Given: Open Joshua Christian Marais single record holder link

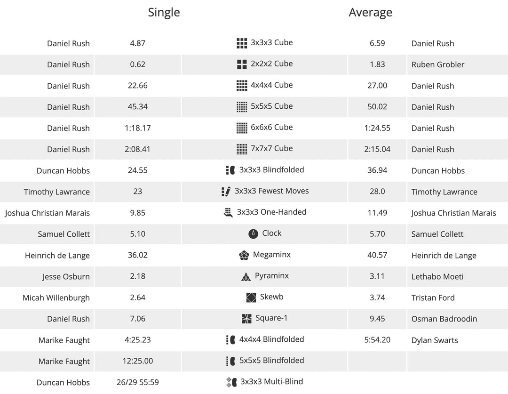Looking at the screenshot, I should click(x=48, y=213).
